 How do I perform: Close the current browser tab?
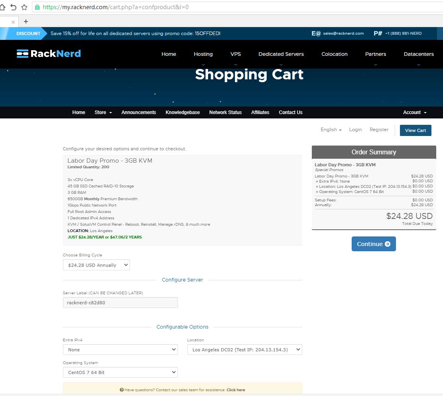tap(13, 22)
